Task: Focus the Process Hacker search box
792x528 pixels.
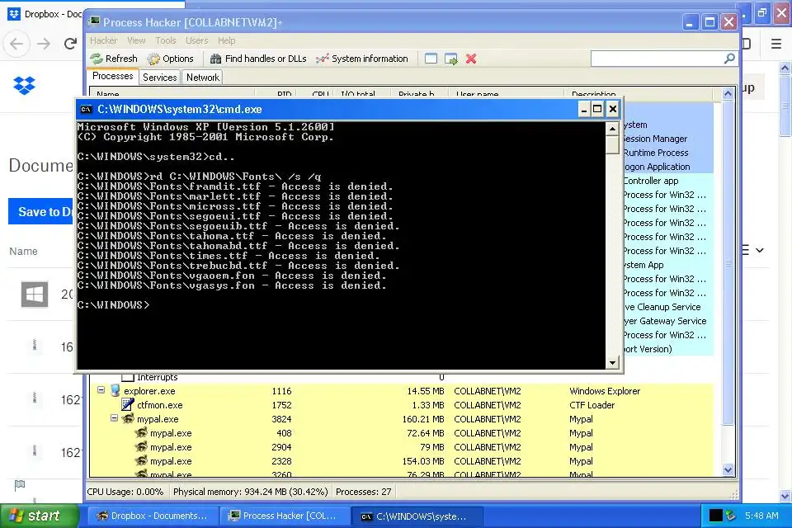Action: [658, 59]
